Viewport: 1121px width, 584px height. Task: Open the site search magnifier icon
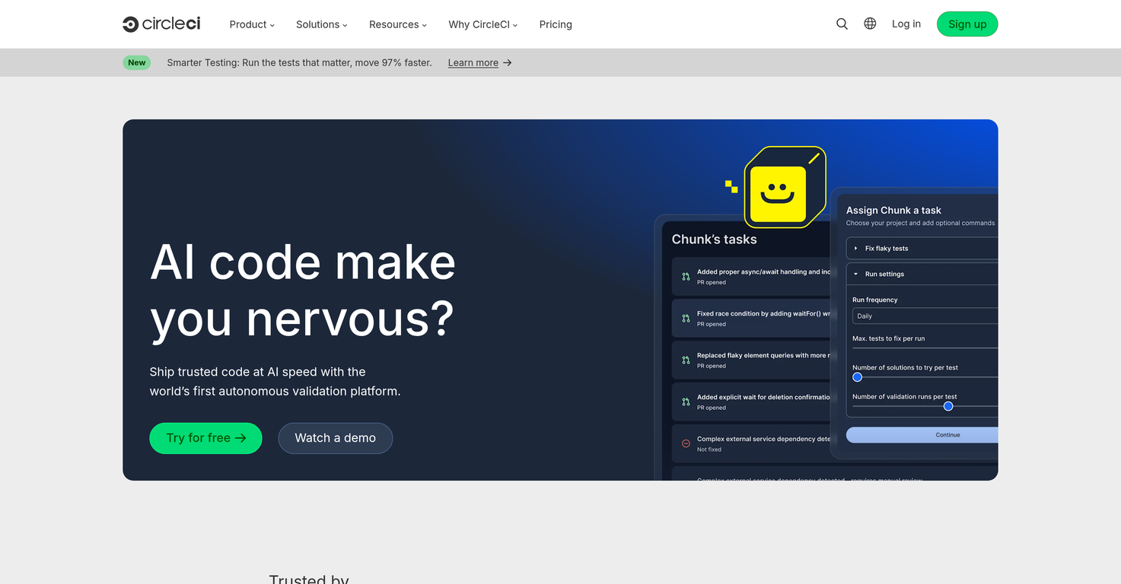coord(842,24)
